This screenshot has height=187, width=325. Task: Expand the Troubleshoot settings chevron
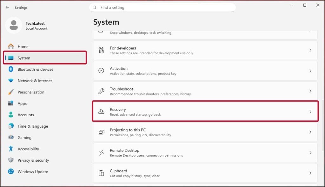coord(310,91)
